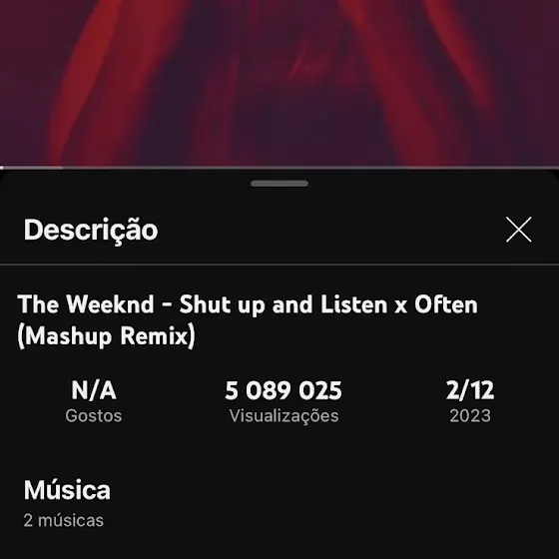Click the Descrição panel heading

pyautogui.click(x=91, y=230)
